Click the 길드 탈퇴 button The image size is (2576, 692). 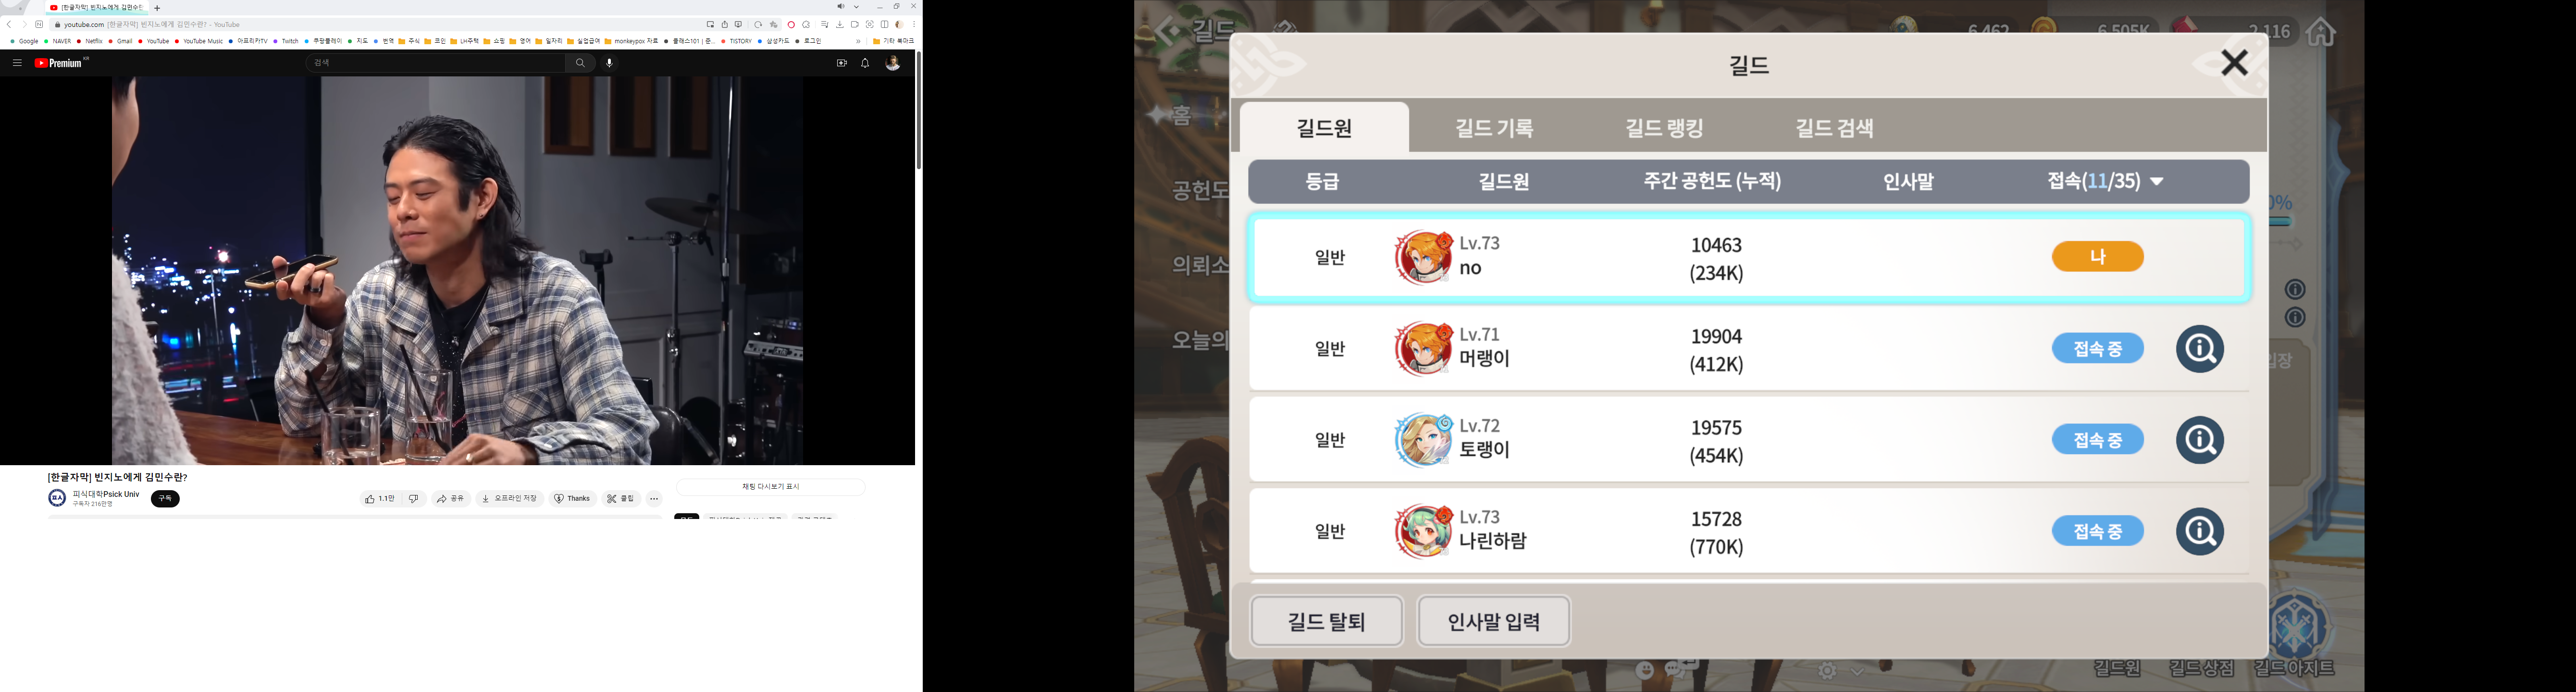[1326, 621]
